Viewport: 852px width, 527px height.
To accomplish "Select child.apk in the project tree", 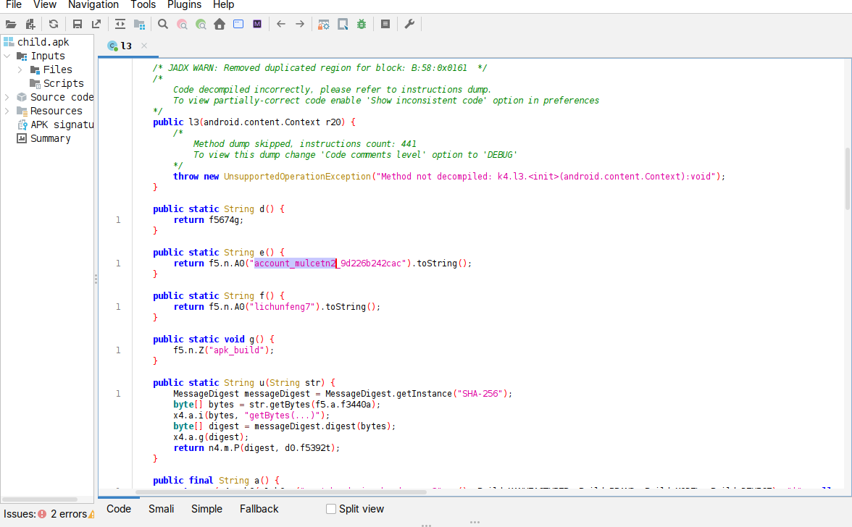I will 43,42.
